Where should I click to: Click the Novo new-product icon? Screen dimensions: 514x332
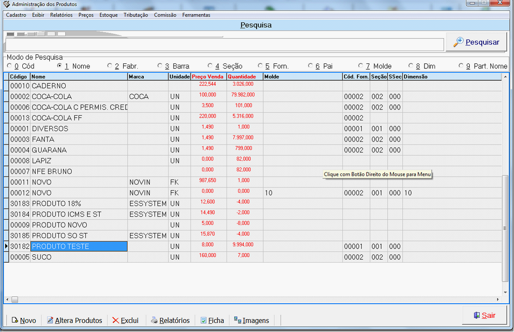click(x=15, y=320)
